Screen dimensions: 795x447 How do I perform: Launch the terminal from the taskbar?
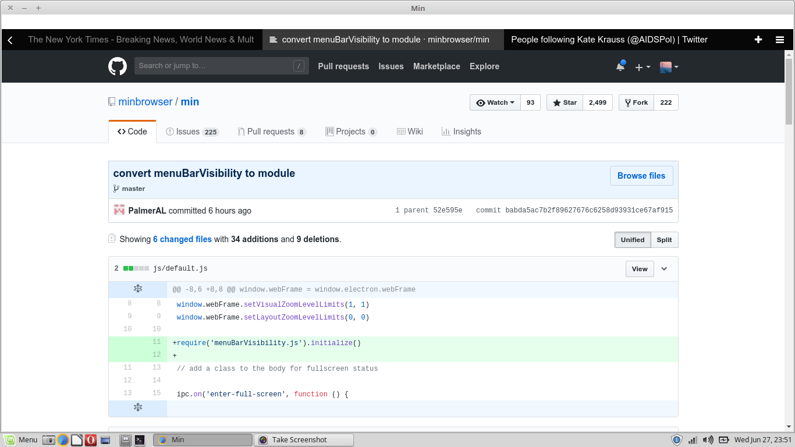(x=140, y=439)
